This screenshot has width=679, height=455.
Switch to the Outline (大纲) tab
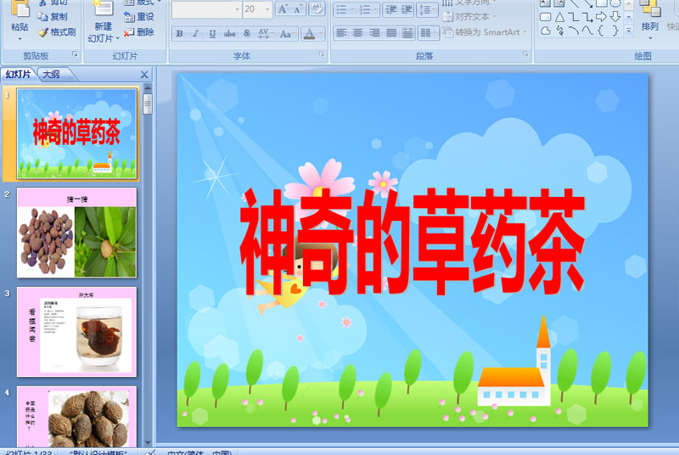coord(51,75)
